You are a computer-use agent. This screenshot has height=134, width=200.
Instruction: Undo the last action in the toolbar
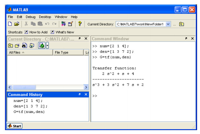point(47,24)
